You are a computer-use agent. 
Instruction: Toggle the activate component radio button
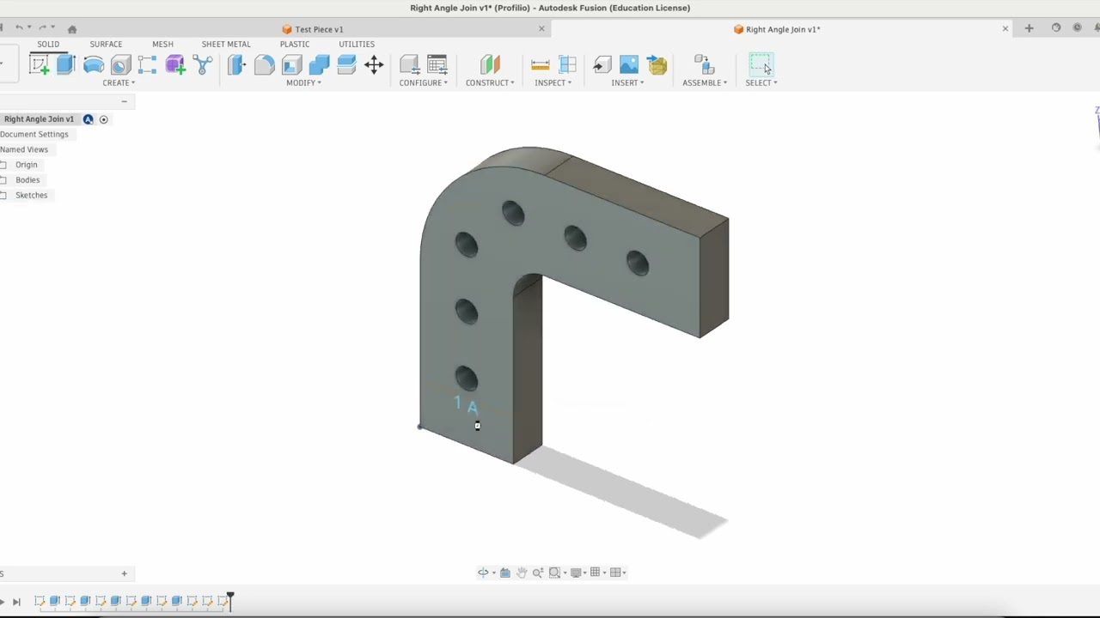tap(104, 119)
